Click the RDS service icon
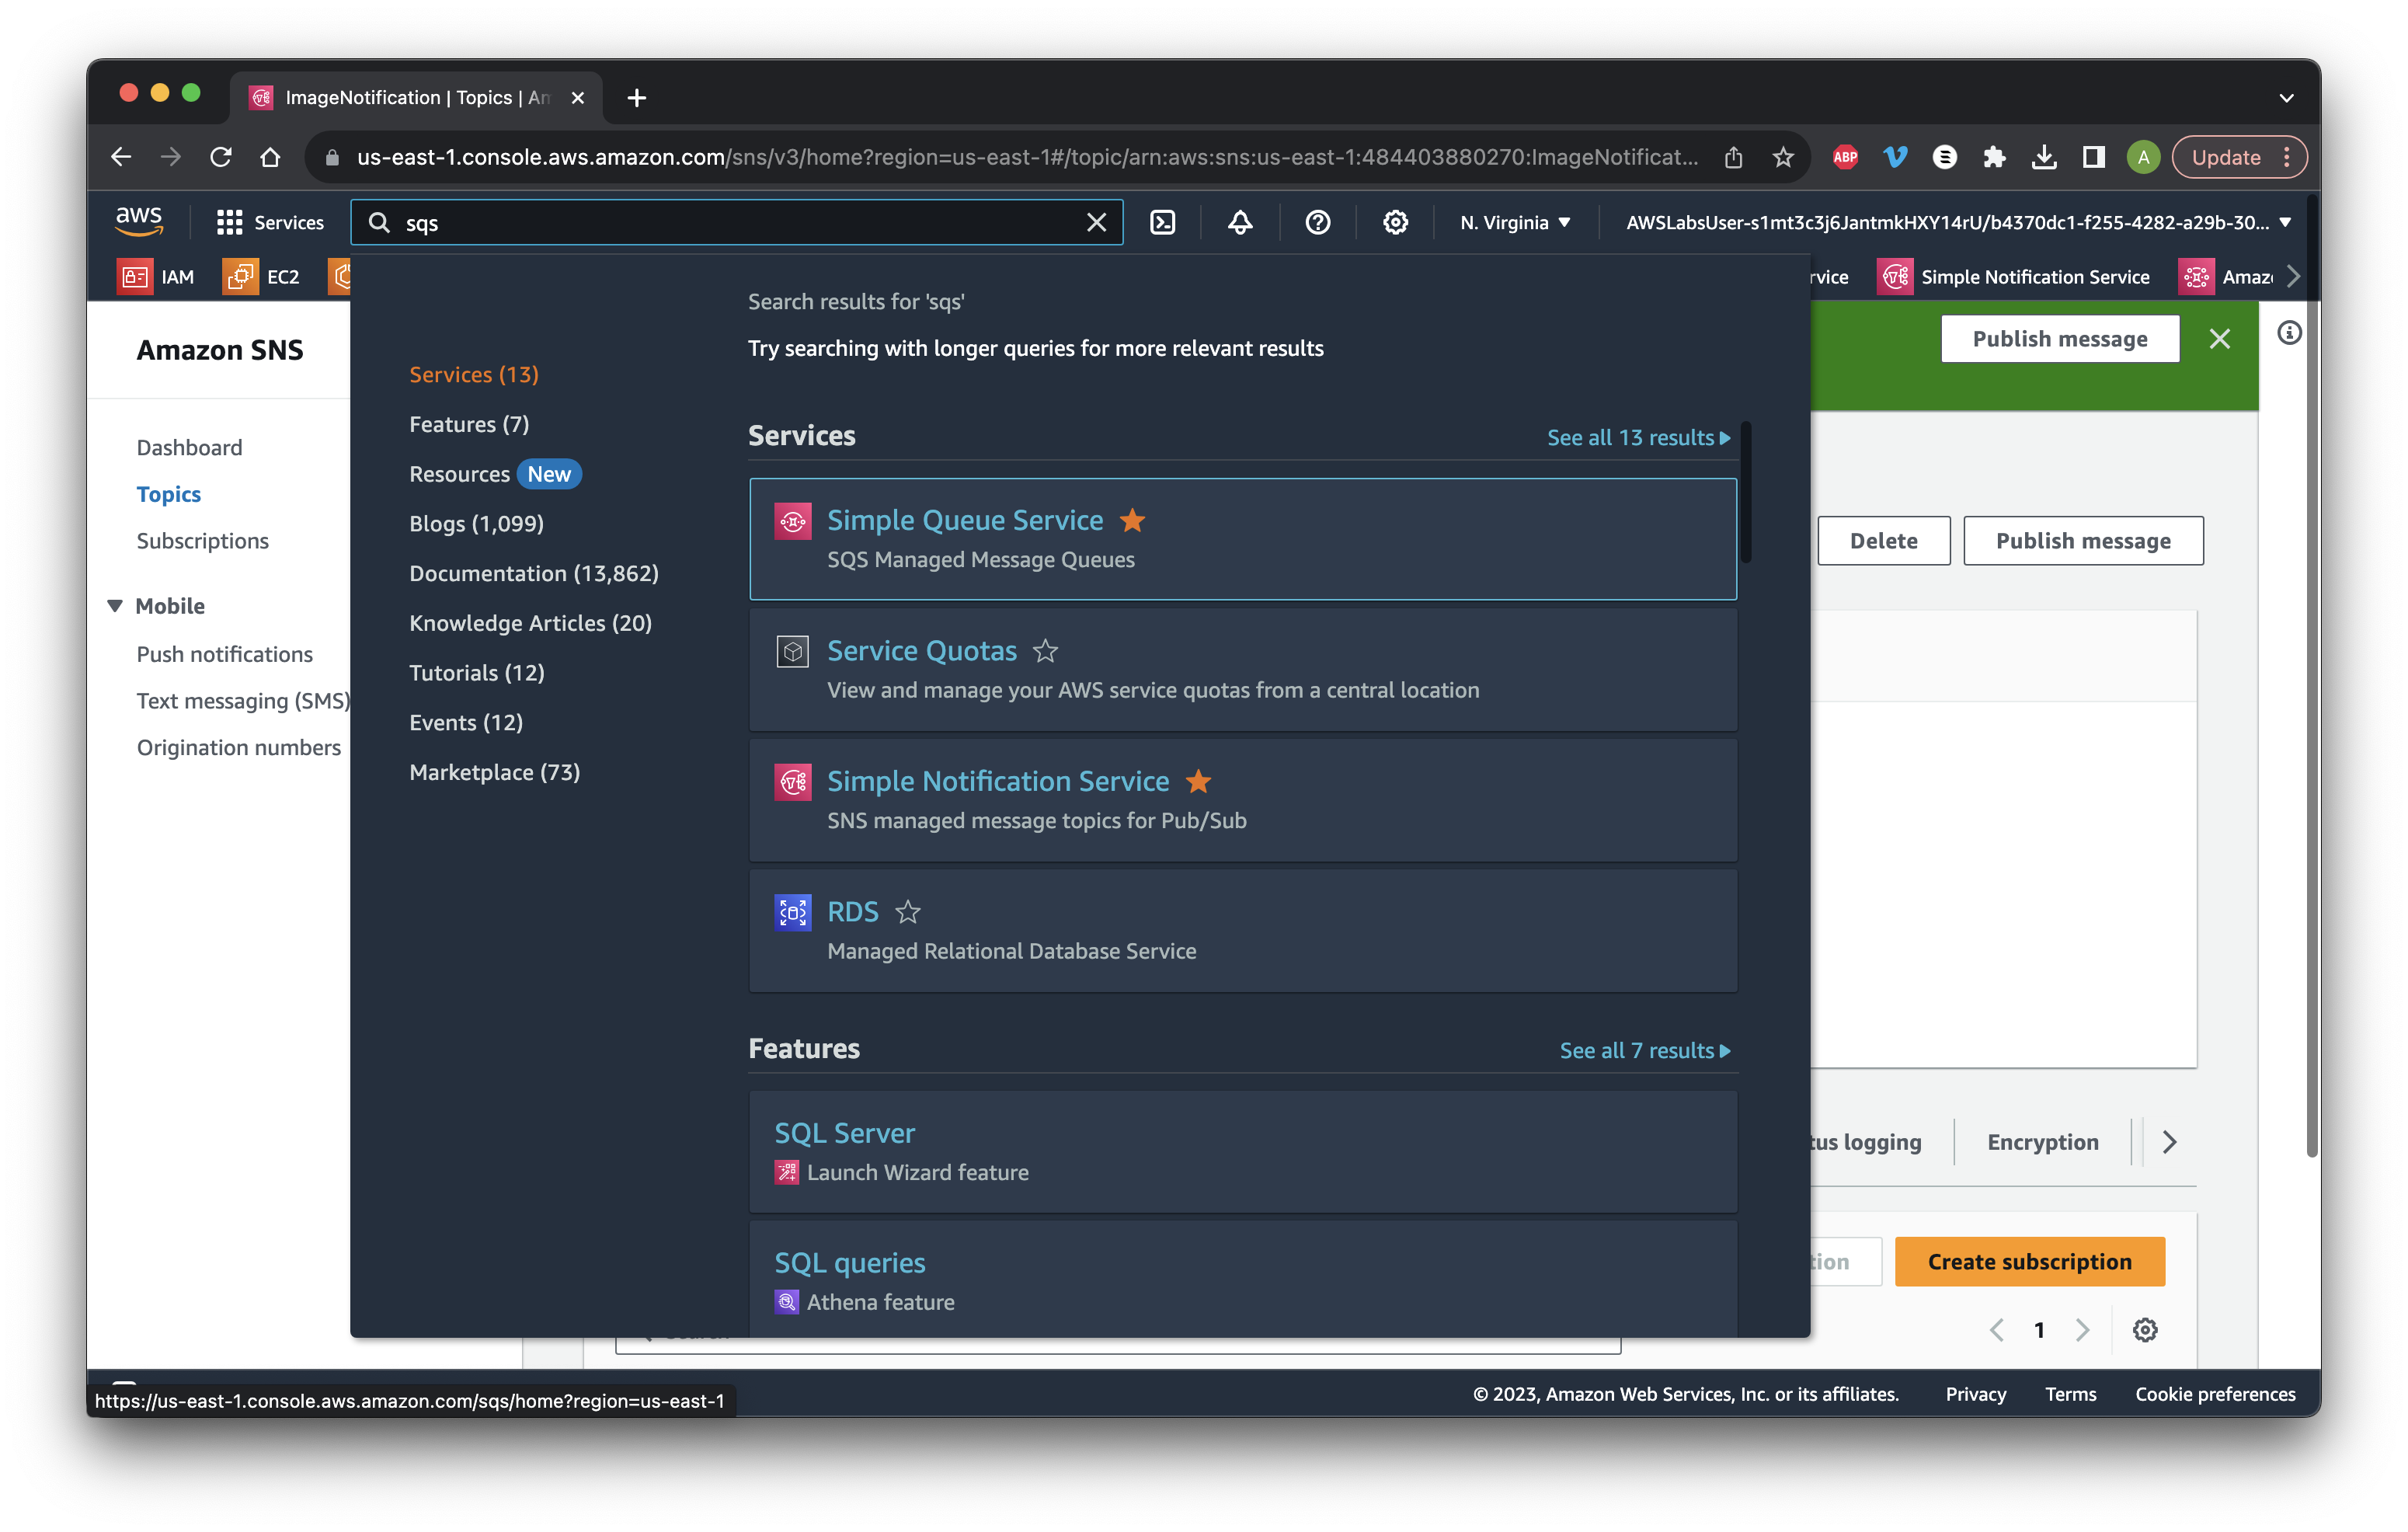Screen dimensions: 2408x1532 [x=792, y=912]
